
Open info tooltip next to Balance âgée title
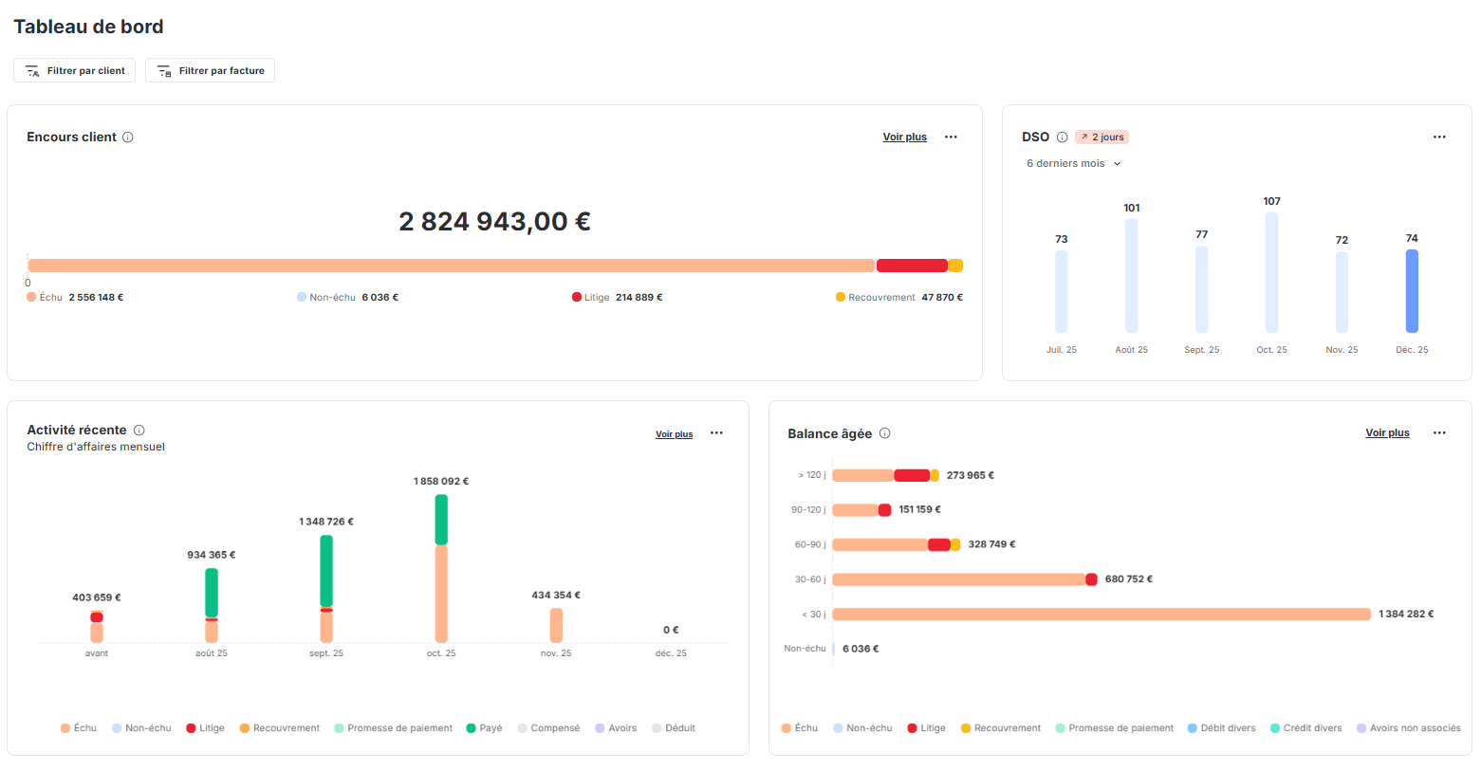coord(884,433)
